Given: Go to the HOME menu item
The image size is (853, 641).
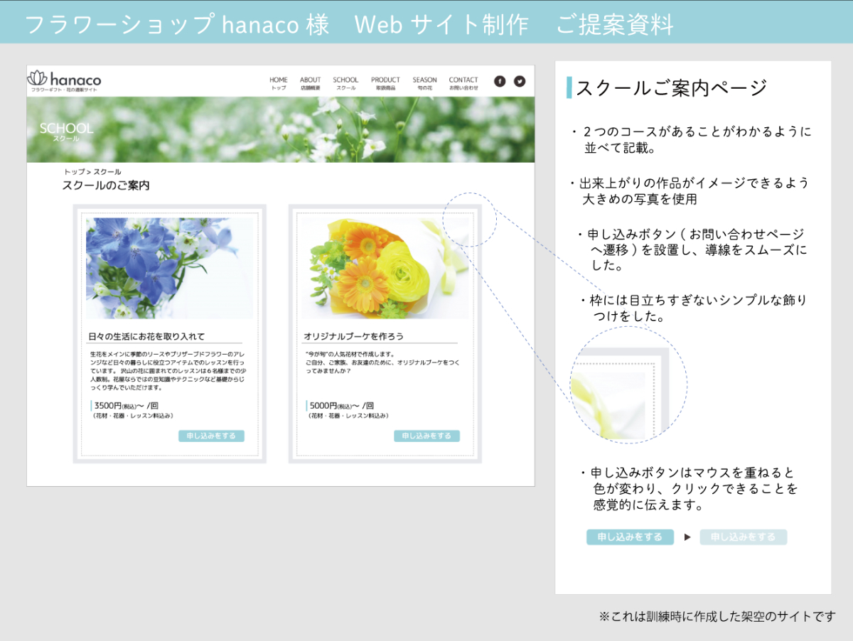Looking at the screenshot, I should click(x=279, y=83).
